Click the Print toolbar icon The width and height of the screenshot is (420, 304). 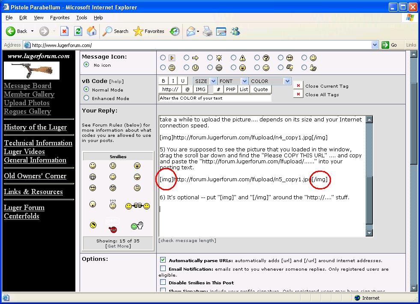coord(208,31)
